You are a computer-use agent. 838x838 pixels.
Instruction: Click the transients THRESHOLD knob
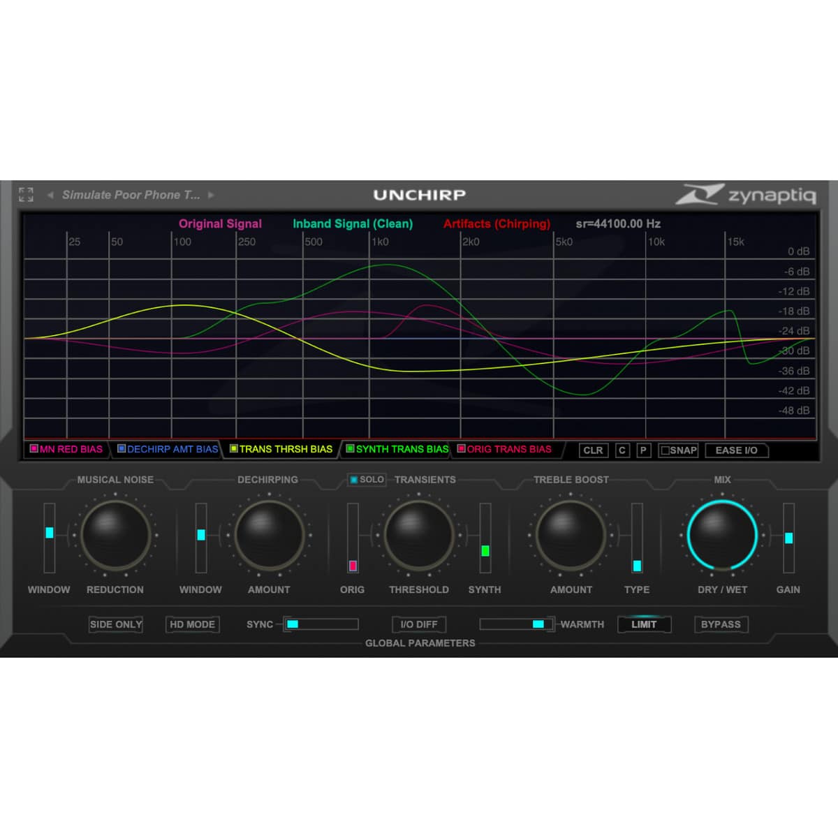tap(419, 536)
